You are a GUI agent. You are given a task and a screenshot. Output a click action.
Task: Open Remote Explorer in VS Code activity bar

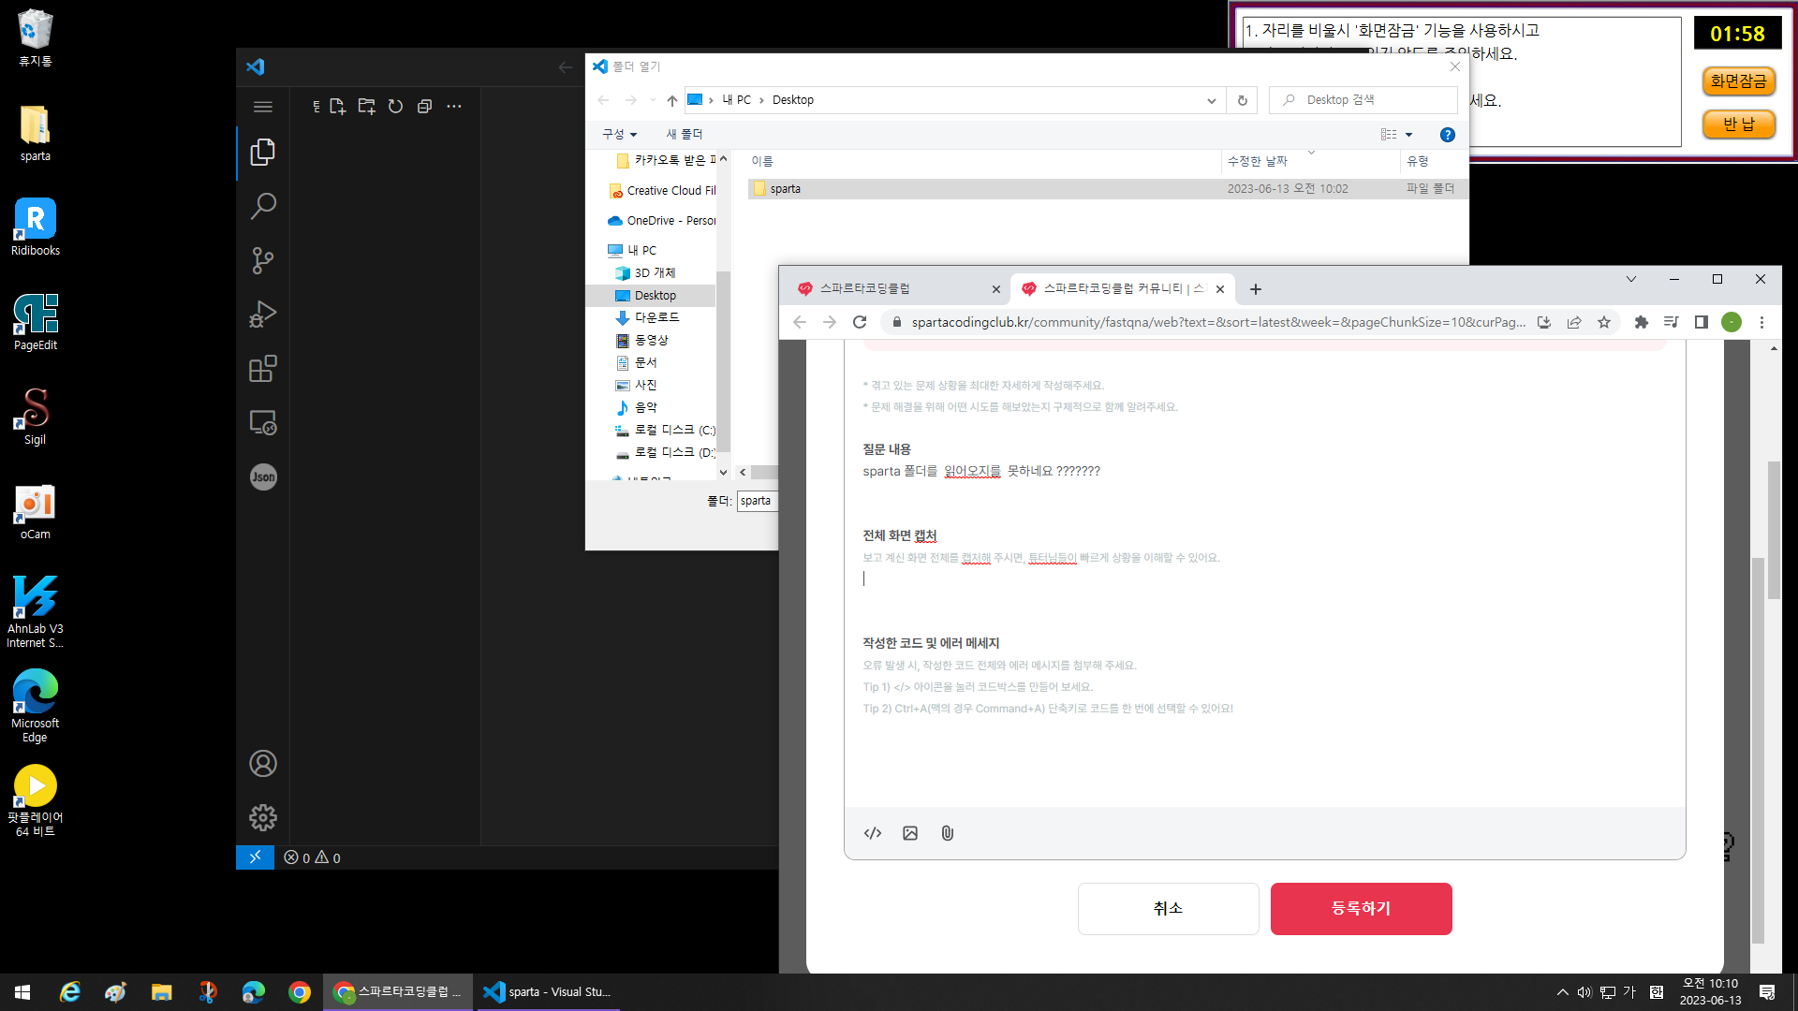263,423
